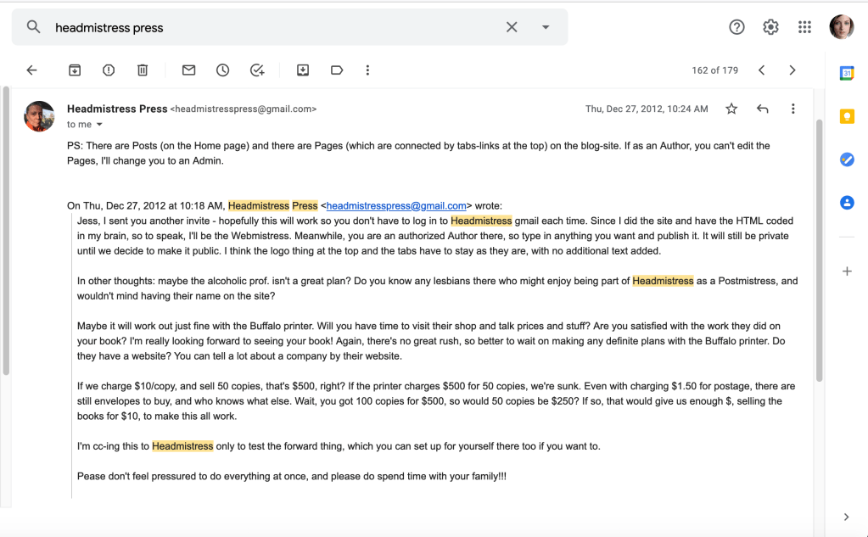Snooze this email with clock icon
Screen dimensions: 868x537
(222, 70)
